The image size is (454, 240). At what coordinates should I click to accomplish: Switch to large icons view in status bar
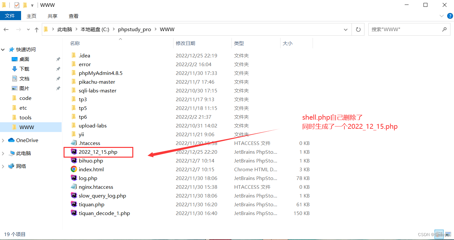[448, 234]
